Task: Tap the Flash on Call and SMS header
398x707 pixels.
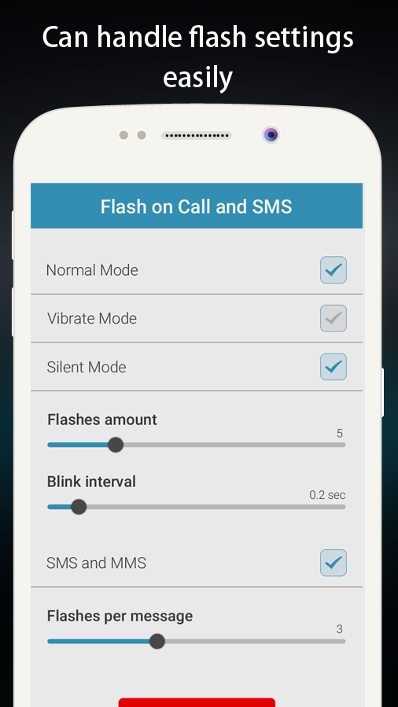Action: tap(197, 206)
